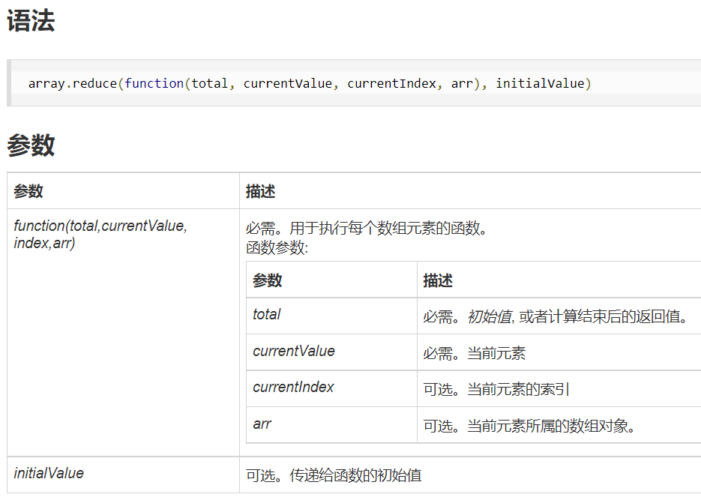This screenshot has width=701, height=497.
Task: Click the nested table's 参数 header
Action: pos(268,280)
